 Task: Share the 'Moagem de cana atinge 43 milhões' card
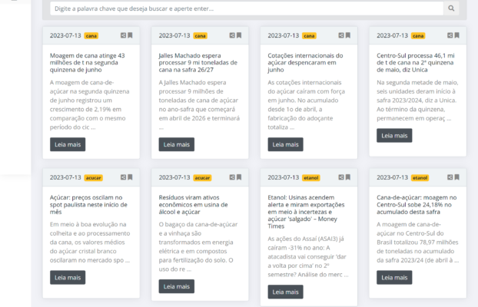(123, 35)
